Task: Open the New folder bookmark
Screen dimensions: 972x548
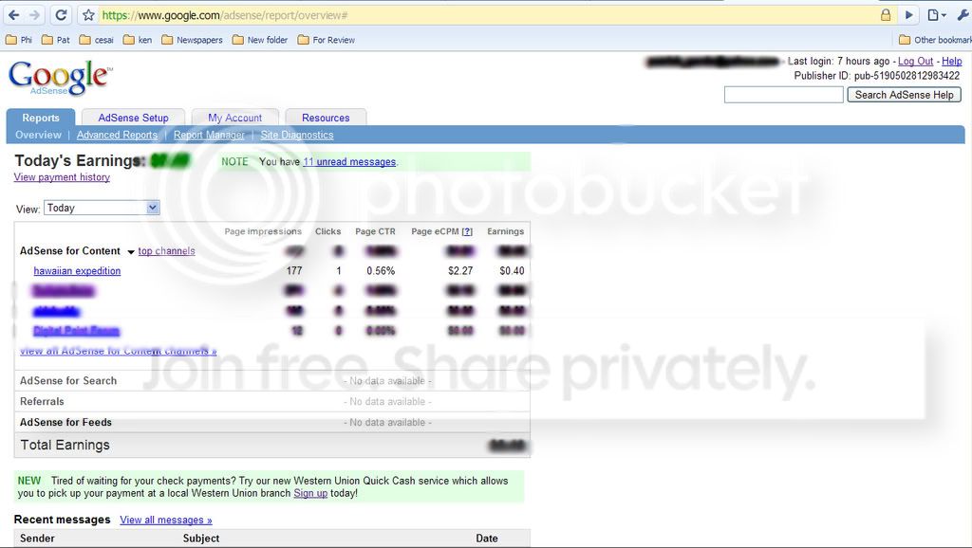Action: [260, 40]
